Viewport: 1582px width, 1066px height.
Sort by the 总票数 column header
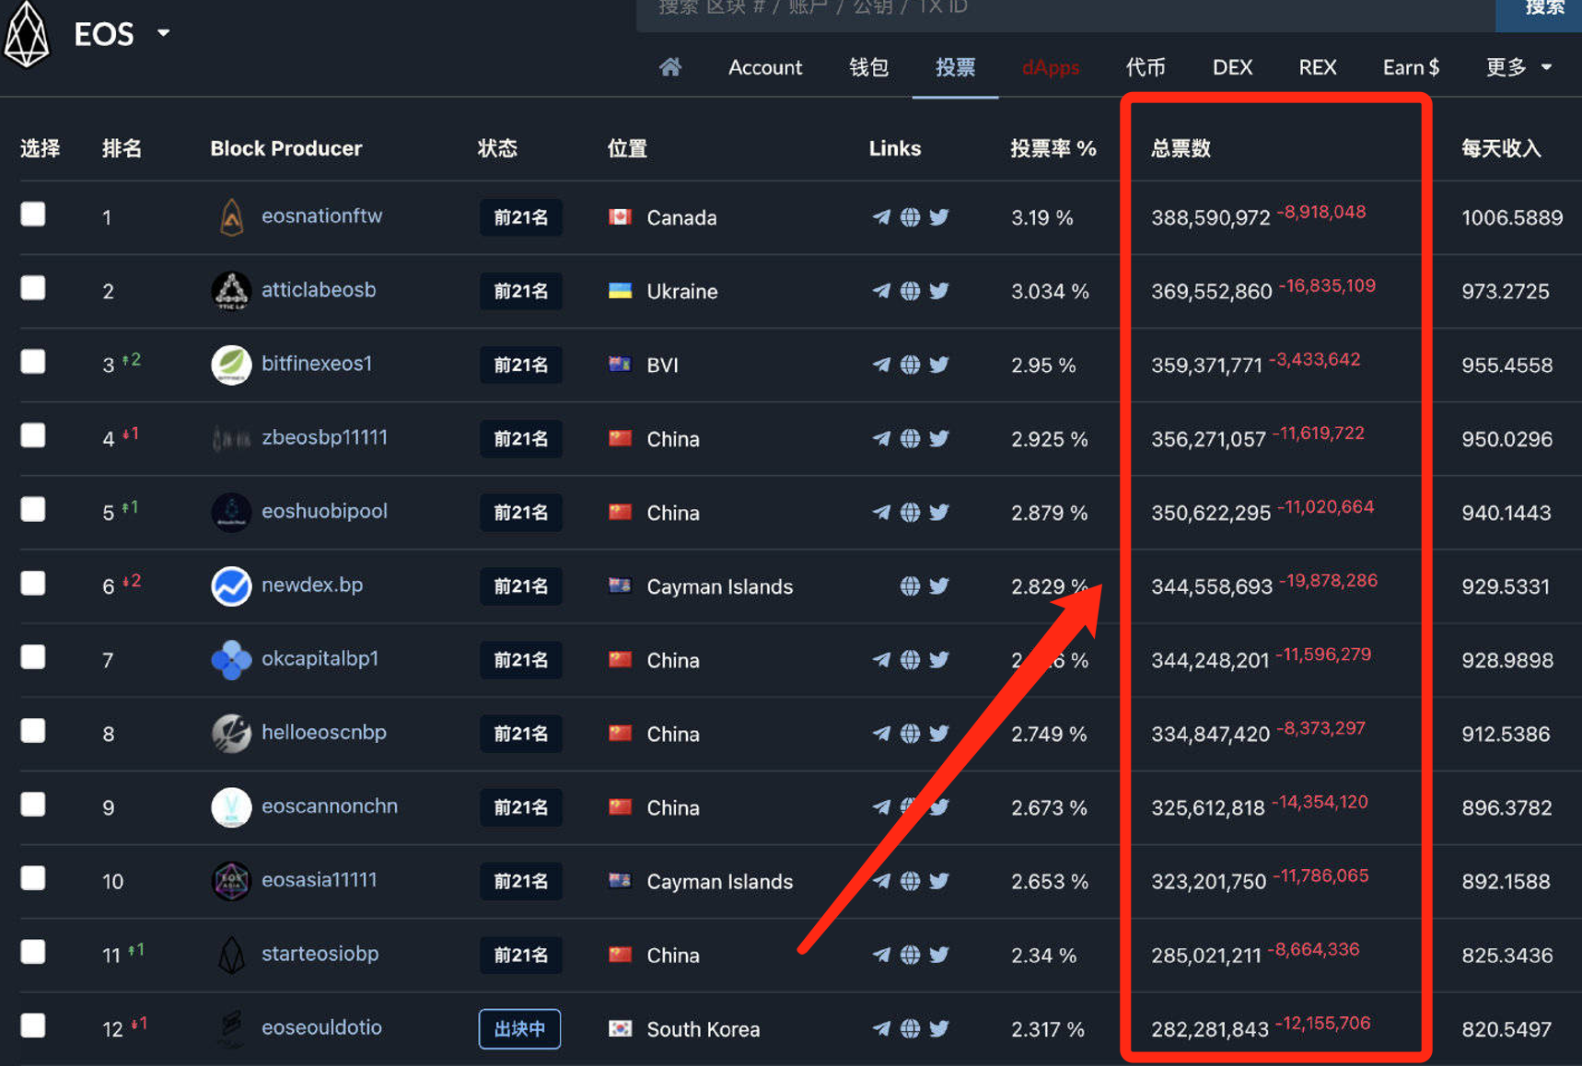(x=1181, y=148)
